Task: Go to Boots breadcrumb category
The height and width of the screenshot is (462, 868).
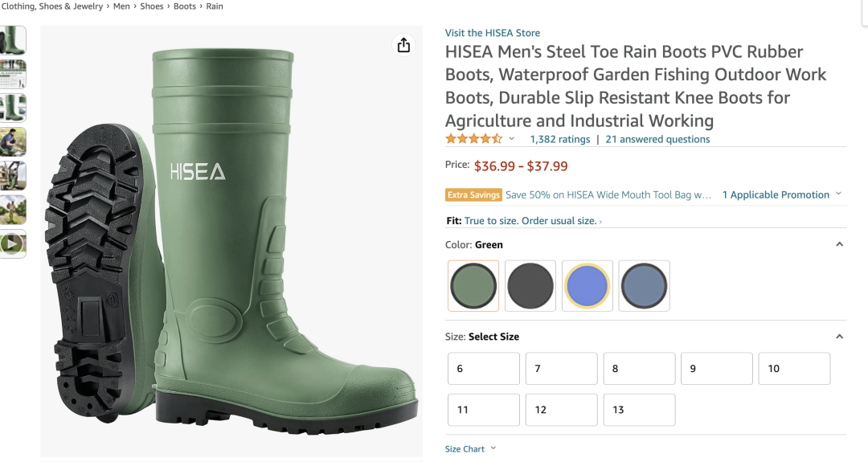Action: click(185, 6)
